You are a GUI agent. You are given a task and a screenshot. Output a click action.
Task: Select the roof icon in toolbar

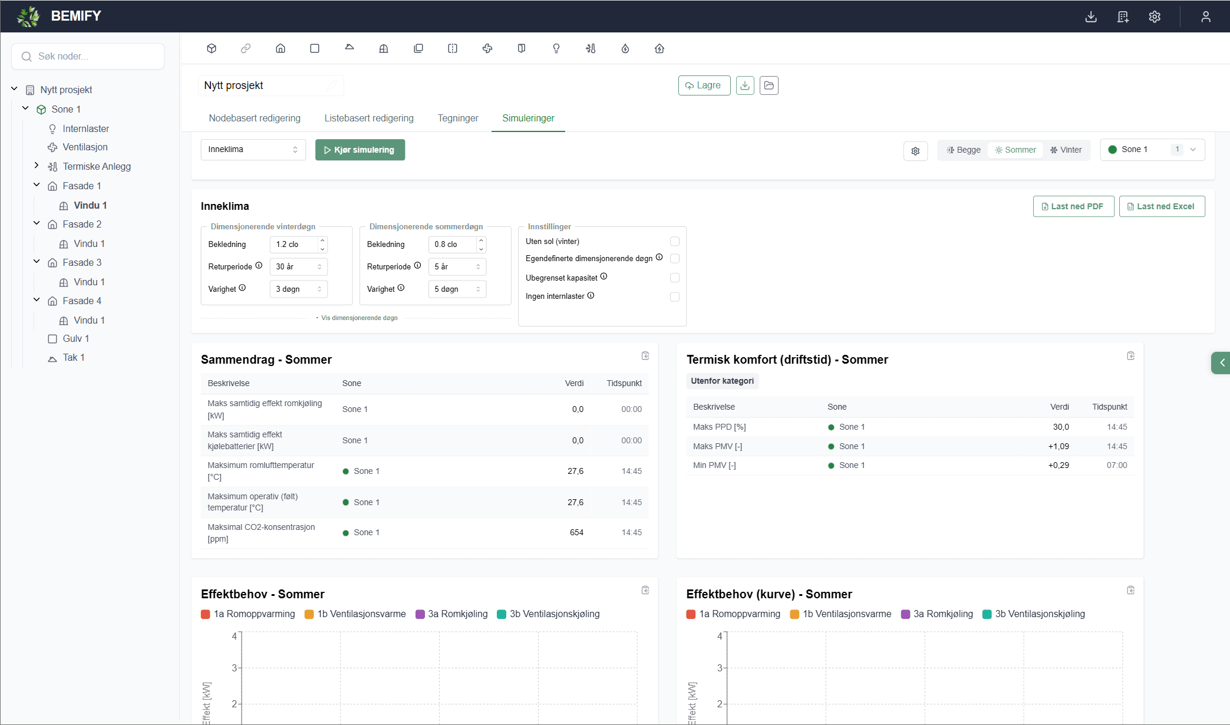[x=349, y=48]
